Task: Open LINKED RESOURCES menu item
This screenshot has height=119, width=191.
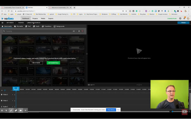Action: click(x=34, y=23)
